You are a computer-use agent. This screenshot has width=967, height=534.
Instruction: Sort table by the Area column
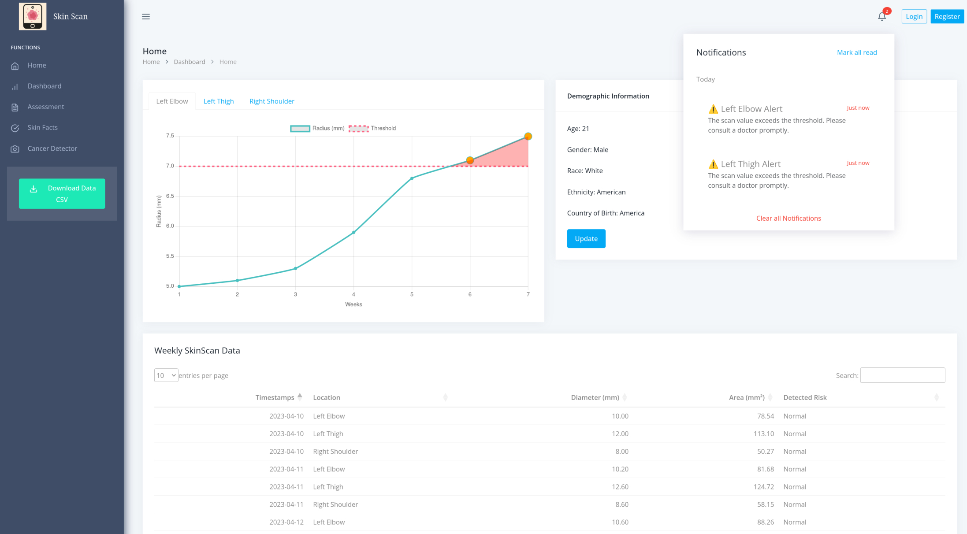click(747, 397)
